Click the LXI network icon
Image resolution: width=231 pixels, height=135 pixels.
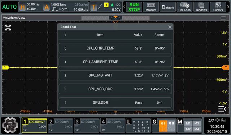coord(211,120)
